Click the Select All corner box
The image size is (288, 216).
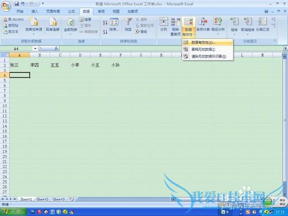click(5, 55)
